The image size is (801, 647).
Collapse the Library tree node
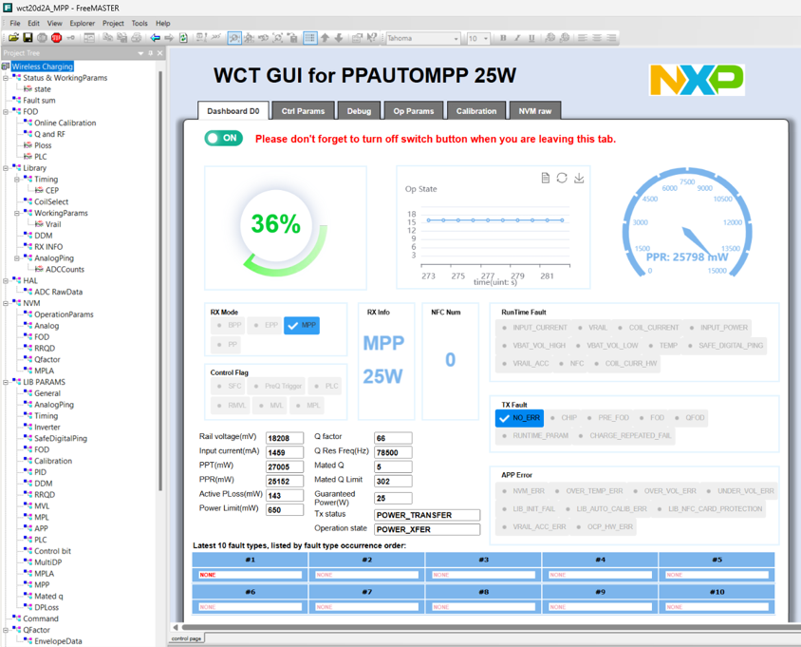click(x=6, y=168)
